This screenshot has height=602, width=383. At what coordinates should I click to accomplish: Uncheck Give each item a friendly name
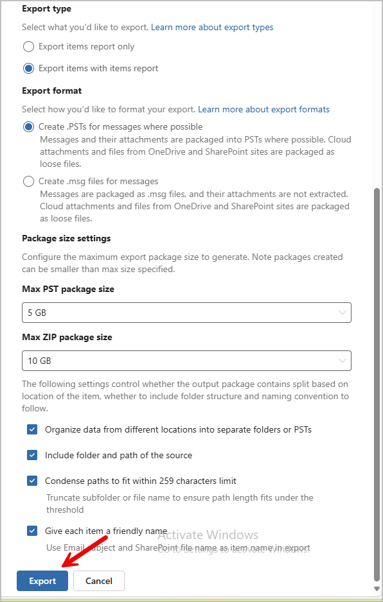pos(32,531)
